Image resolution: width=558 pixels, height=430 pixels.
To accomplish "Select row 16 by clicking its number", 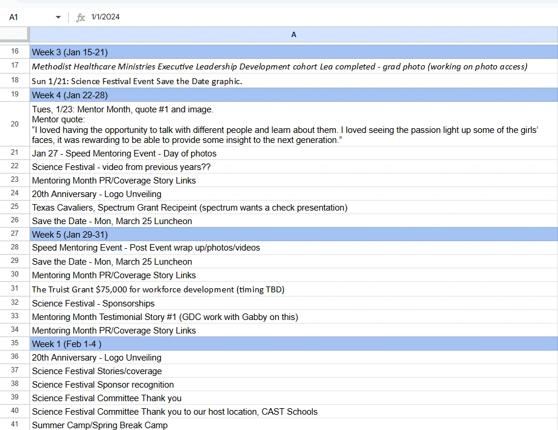I will [x=15, y=52].
